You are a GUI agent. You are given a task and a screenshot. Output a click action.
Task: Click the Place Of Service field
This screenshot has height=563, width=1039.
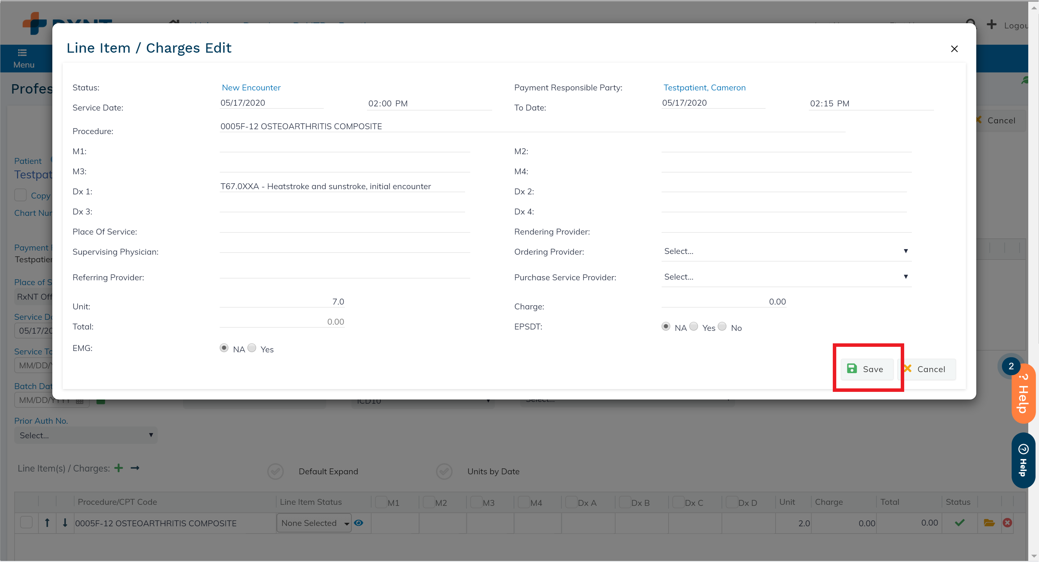point(345,227)
